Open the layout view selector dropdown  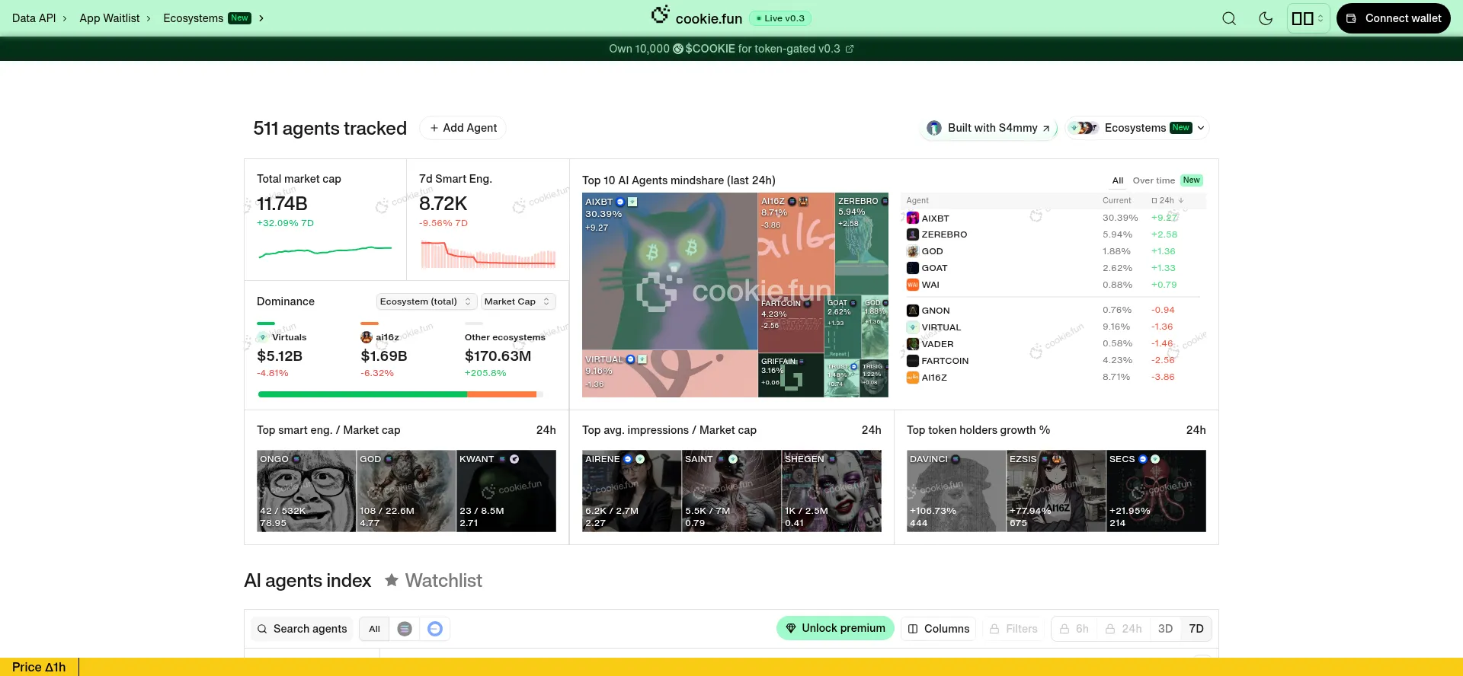coord(1308,18)
